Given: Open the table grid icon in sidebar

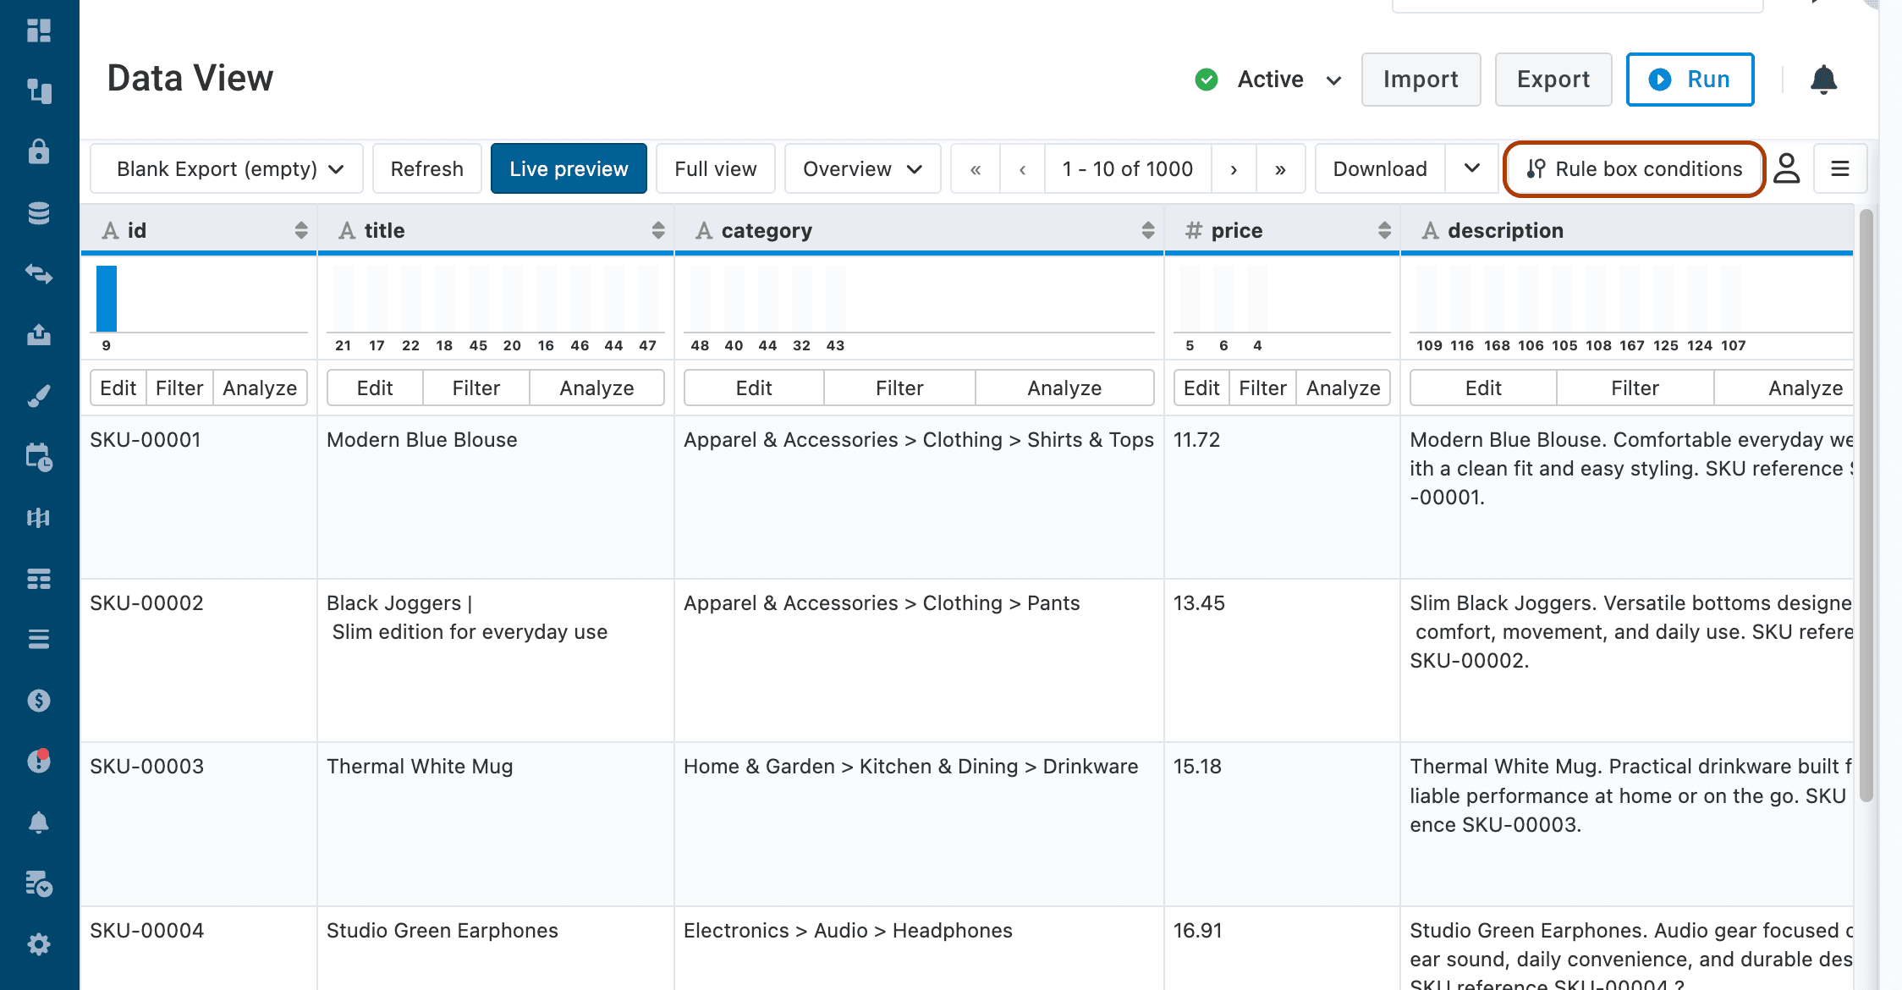Looking at the screenshot, I should 39,579.
